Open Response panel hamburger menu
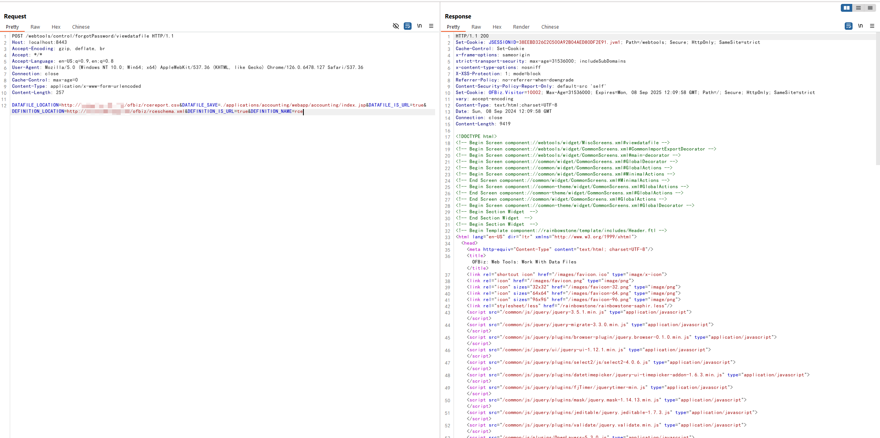Screen dimensions: 880x438 [x=872, y=26]
